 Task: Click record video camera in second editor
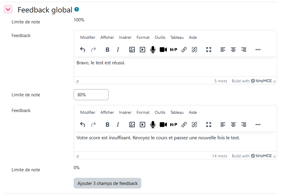pyautogui.click(x=163, y=125)
